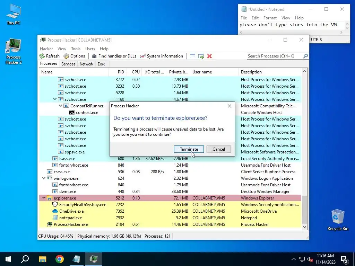
Task: Open the Tools menu
Action: click(x=76, y=48)
